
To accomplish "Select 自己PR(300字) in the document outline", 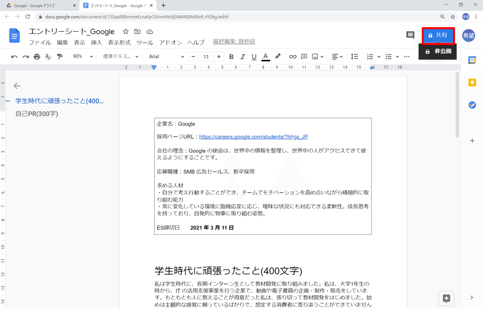I will tap(36, 114).
